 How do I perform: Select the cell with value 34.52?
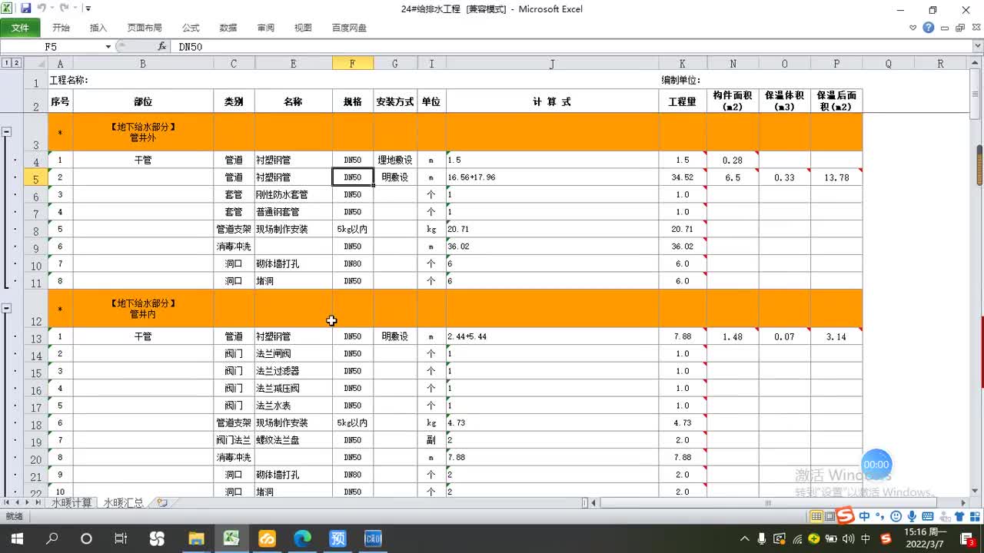point(683,177)
